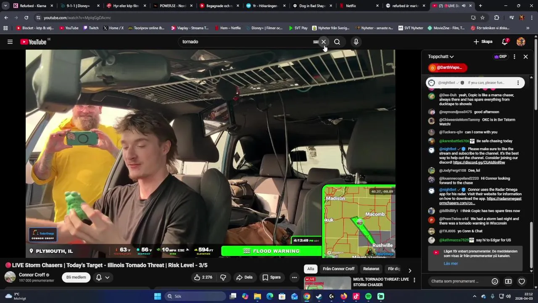The image size is (538, 303).
Task: Read more via Läs mer link
Action: coord(451,263)
